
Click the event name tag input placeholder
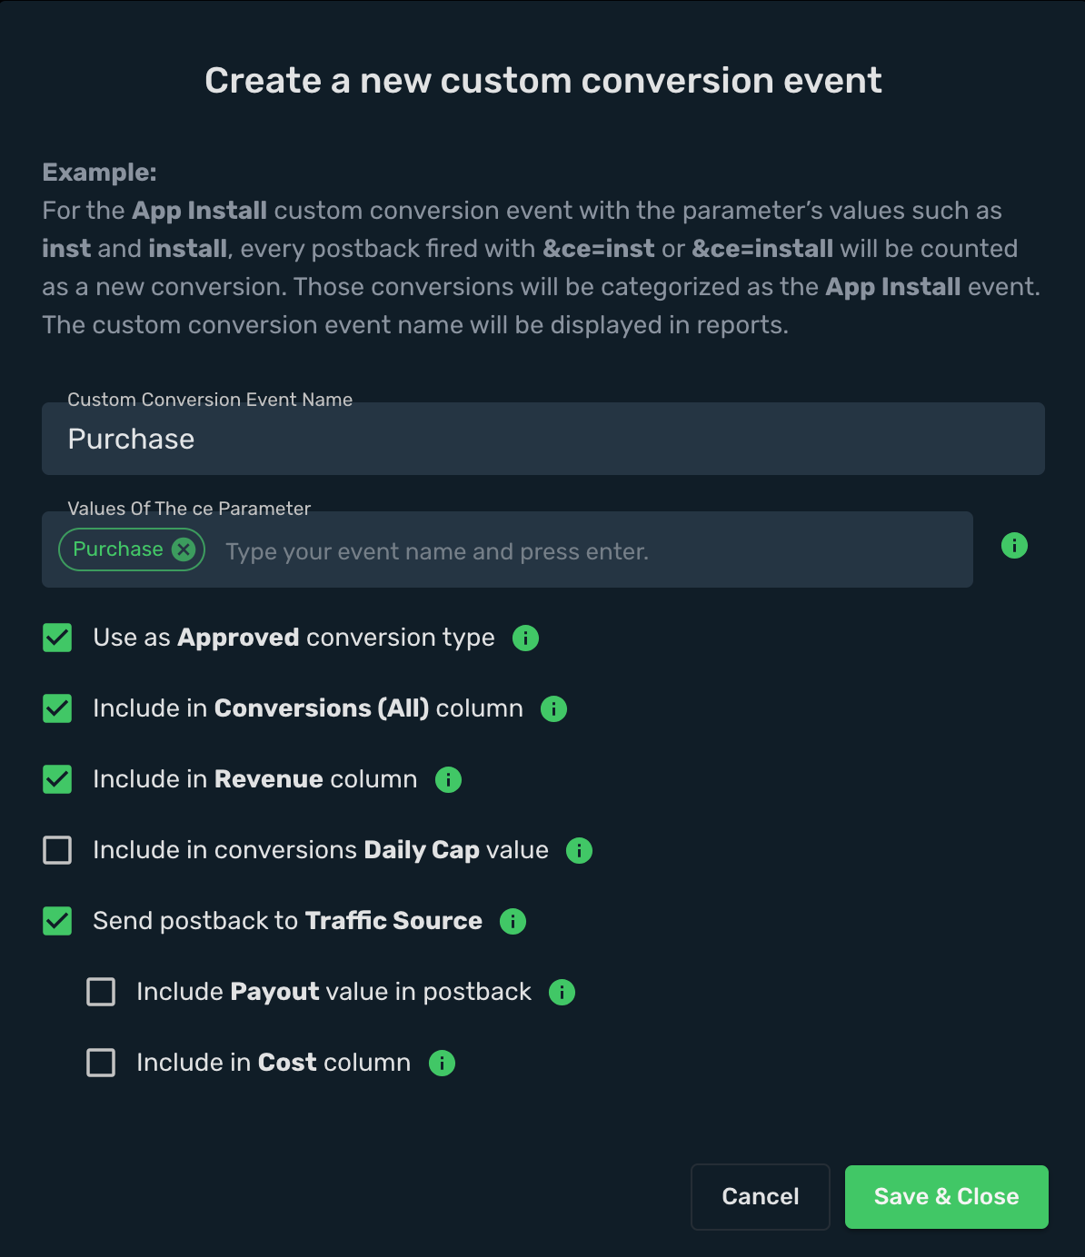(x=437, y=552)
